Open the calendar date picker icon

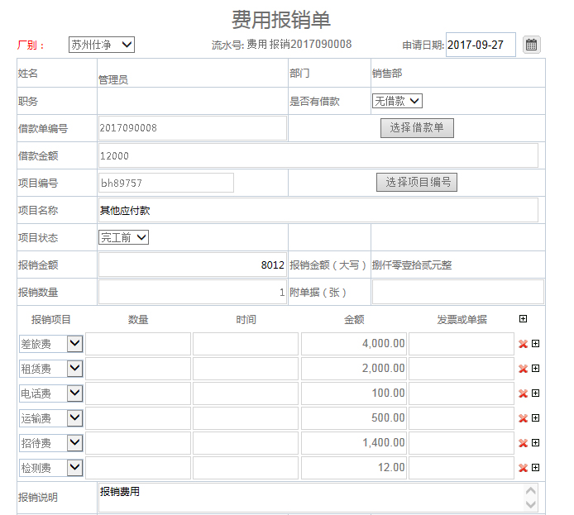click(532, 45)
